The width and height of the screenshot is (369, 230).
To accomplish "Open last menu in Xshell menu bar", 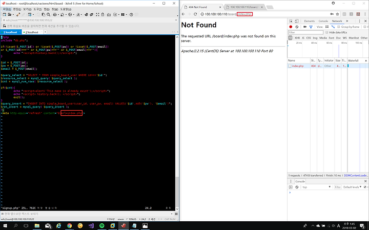I will 66,9.
